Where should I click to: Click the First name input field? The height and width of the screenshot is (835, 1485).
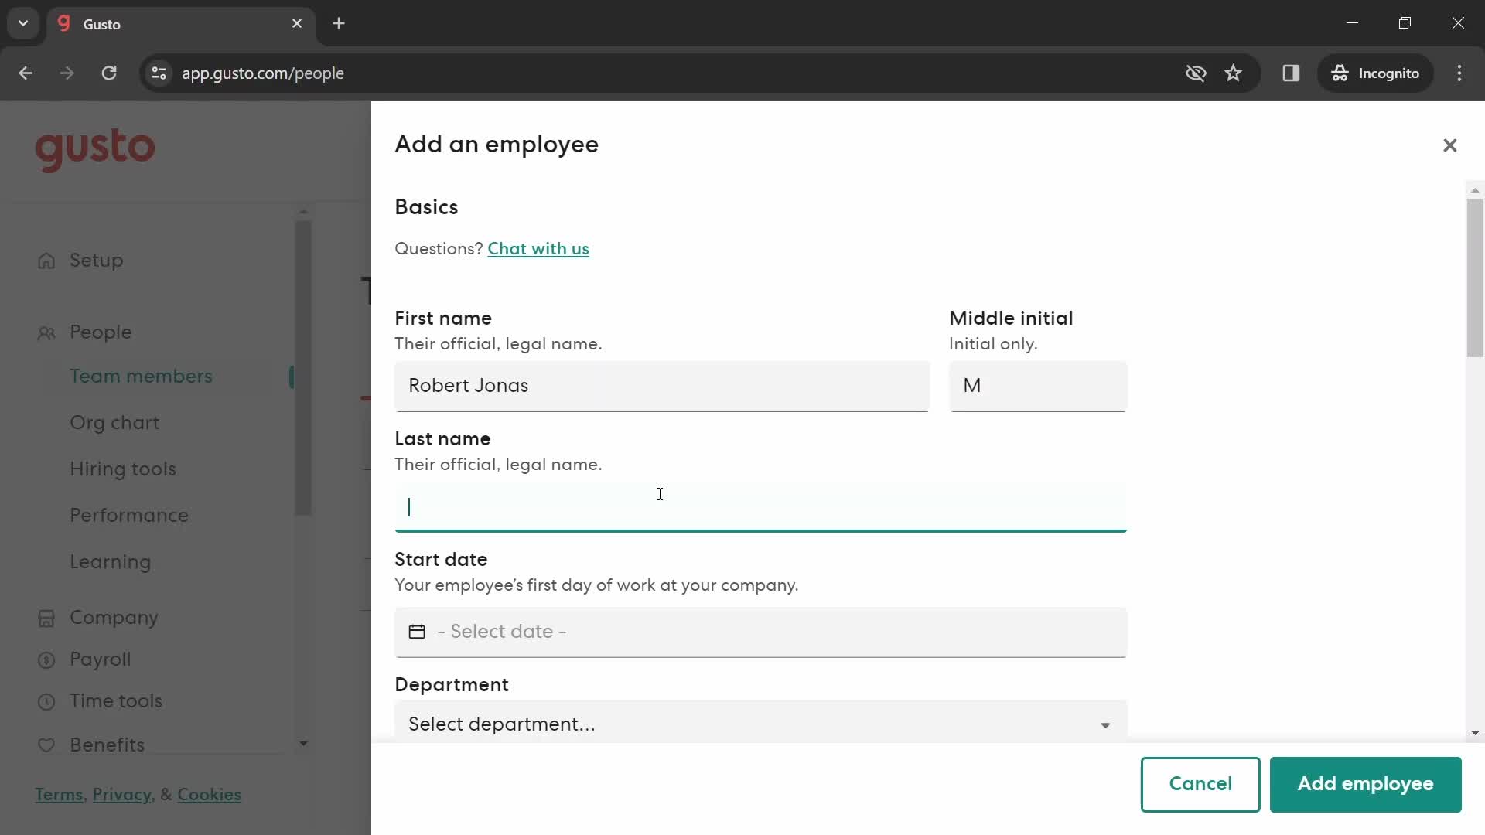coord(663,385)
